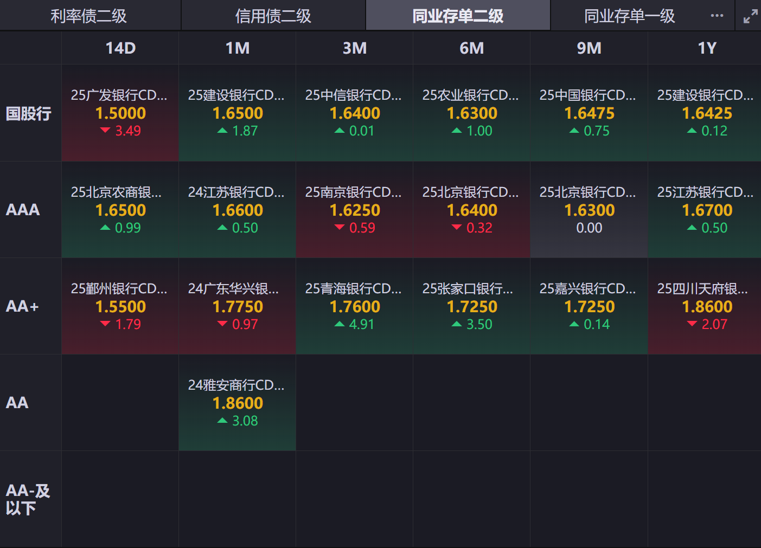Open the 25中国银行CD cell at 1.6475
761x548 pixels.
click(589, 113)
